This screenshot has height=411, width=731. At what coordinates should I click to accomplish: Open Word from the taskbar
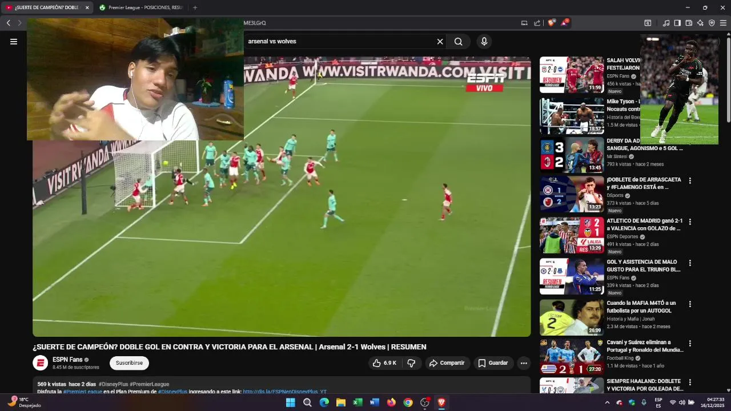[x=375, y=402]
